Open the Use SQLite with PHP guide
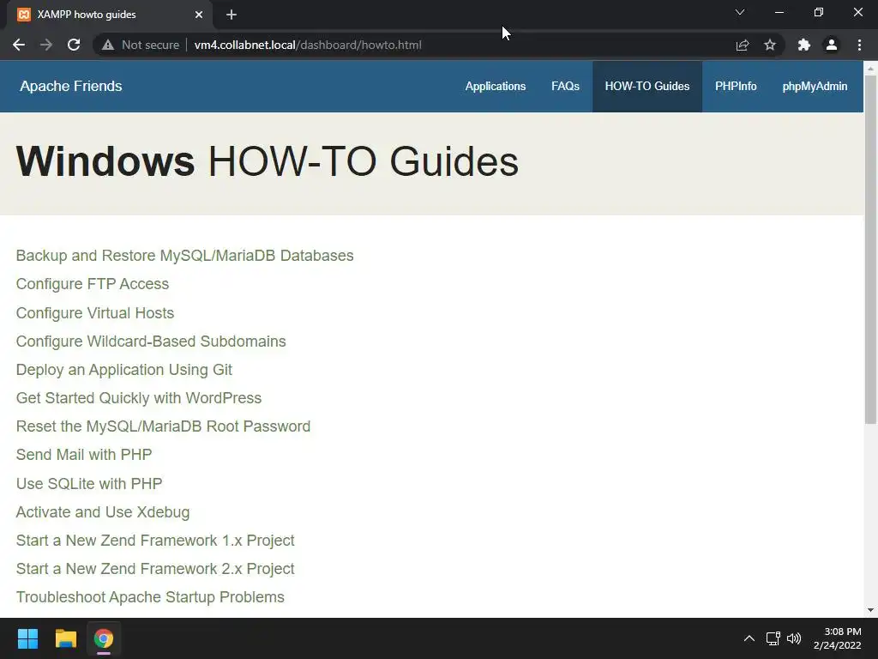The image size is (878, 659). (x=89, y=484)
